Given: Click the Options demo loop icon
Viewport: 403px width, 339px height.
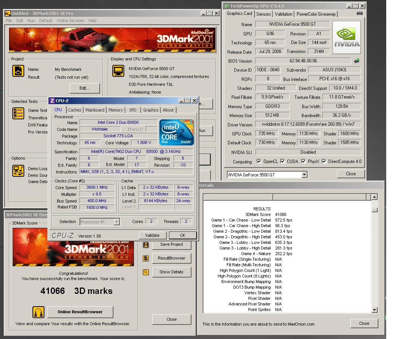Looking at the screenshot, I should (x=18, y=171).
